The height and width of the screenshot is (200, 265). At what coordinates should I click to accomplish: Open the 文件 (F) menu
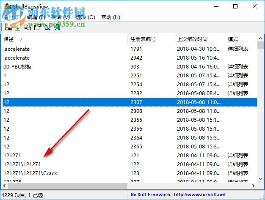tap(12, 17)
